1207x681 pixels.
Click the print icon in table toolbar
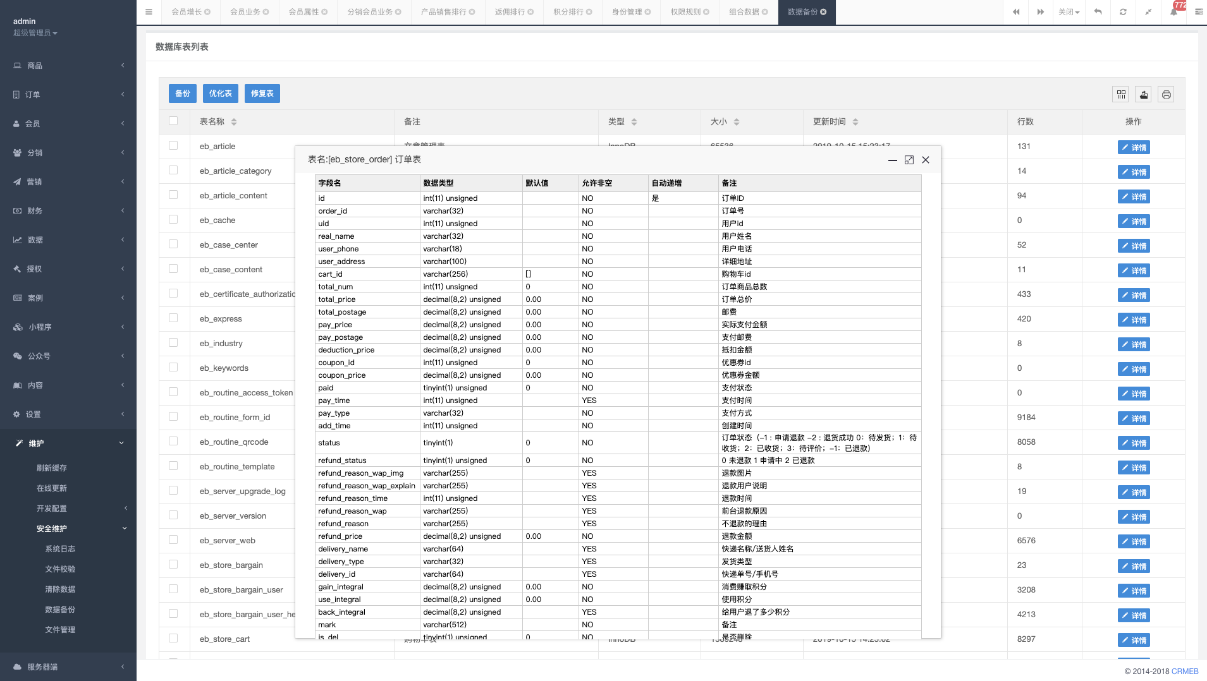pyautogui.click(x=1166, y=94)
